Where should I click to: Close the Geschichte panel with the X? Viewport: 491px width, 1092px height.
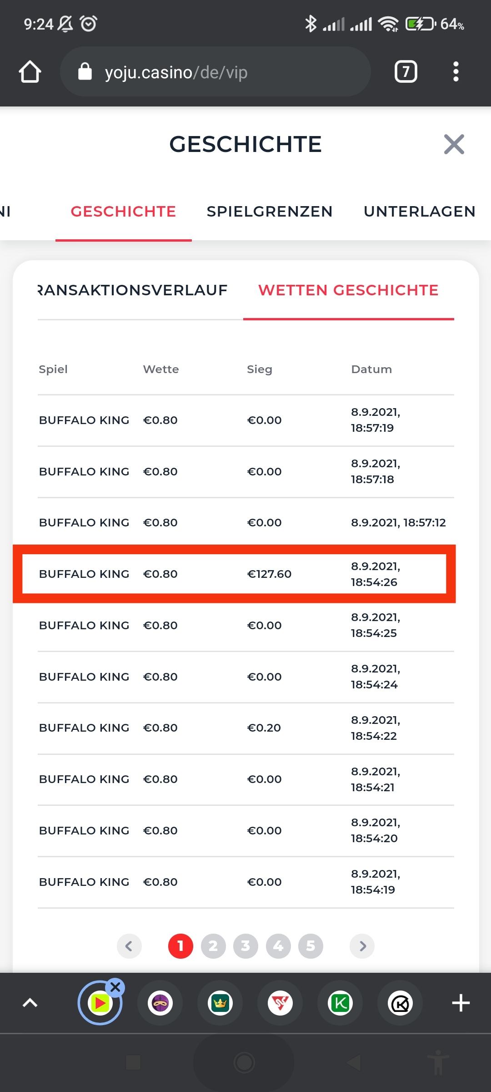click(454, 144)
